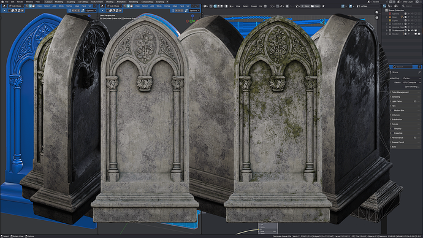
Task: Enable Motion Blur checkbox
Action: click(392, 110)
